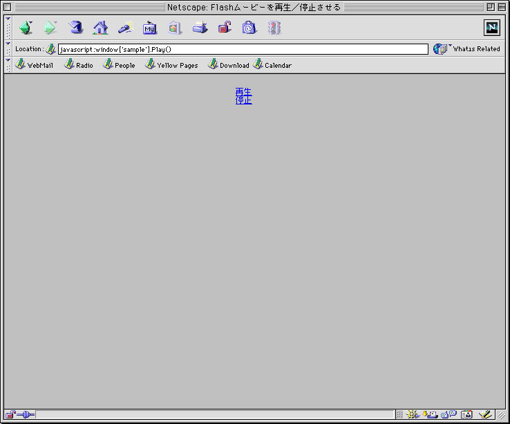Viewport: 510px width, 424px height.
Task: Click the window close box
Action: coord(7,7)
